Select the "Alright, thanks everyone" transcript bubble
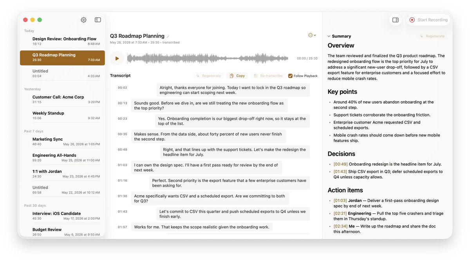Viewport: 470px width, 262px height. click(233, 90)
